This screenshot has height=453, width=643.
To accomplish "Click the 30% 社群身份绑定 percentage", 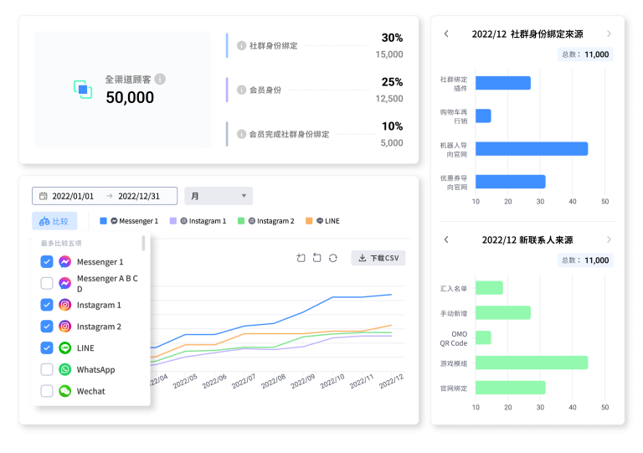I will coord(392,38).
